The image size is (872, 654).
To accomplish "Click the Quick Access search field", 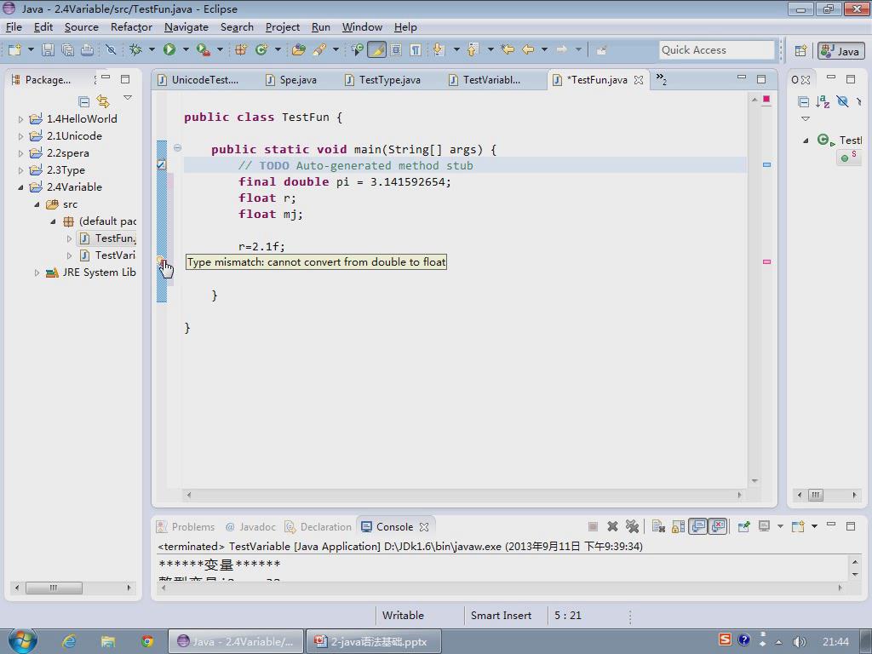I will tap(716, 50).
